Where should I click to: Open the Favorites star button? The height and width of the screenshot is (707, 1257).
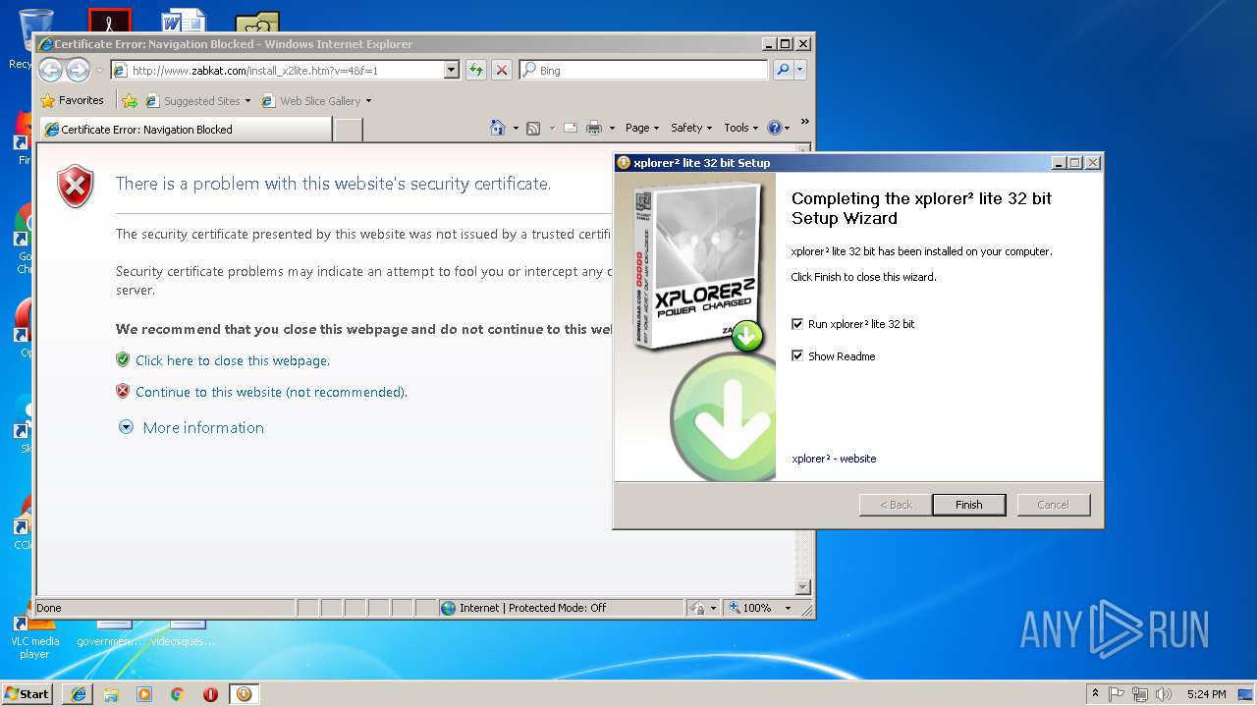[x=72, y=100]
